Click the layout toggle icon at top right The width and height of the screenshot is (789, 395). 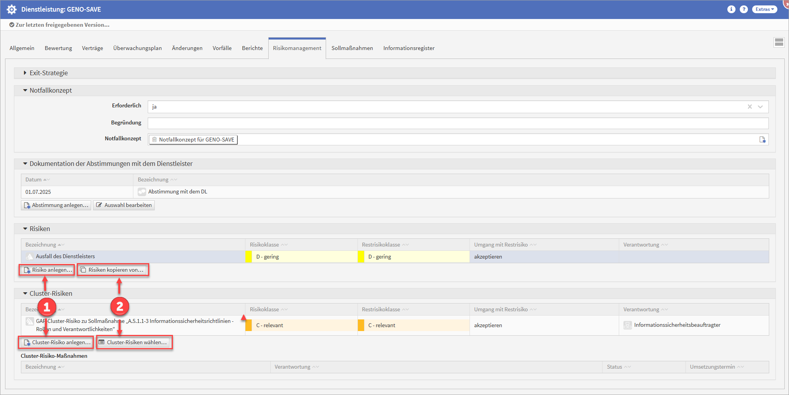(779, 42)
